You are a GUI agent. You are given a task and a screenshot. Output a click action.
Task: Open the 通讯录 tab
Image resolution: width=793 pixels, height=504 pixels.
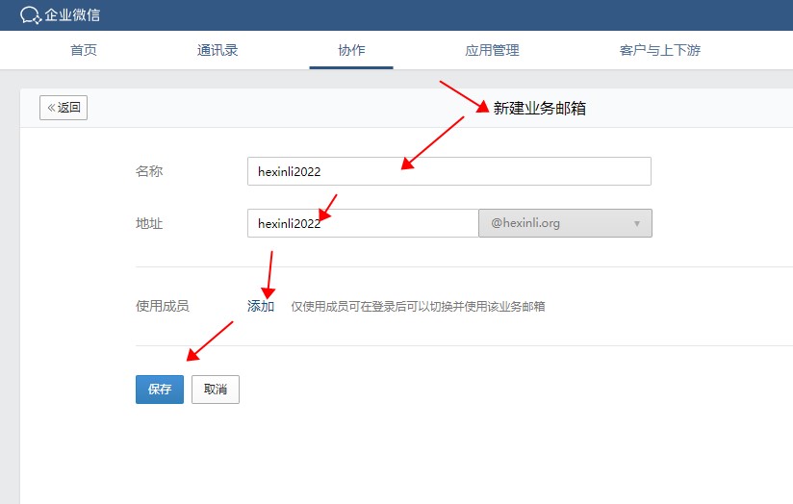pyautogui.click(x=217, y=50)
